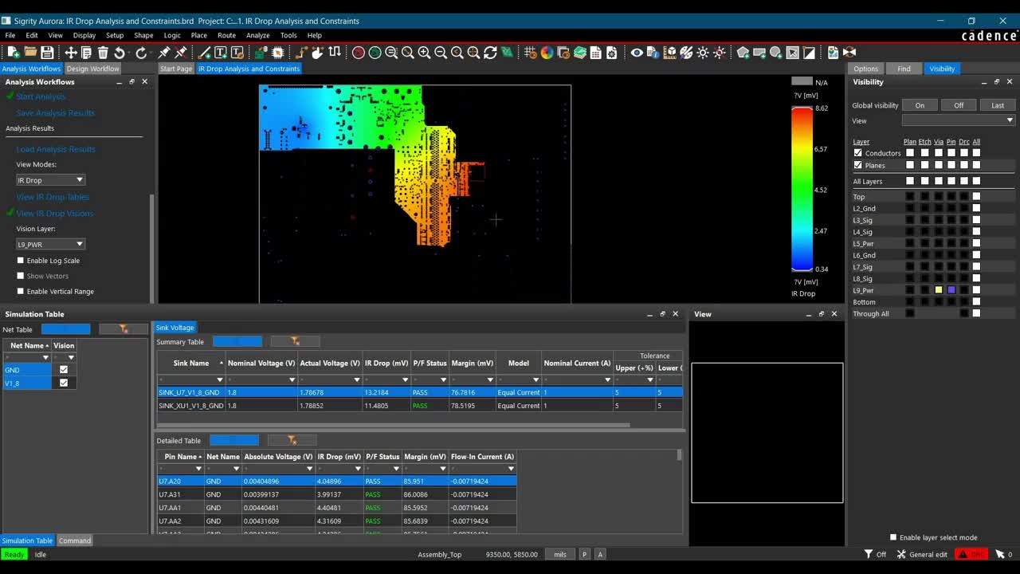Check Enable layer select mode
Screen dimensions: 1020x574
pos(893,537)
